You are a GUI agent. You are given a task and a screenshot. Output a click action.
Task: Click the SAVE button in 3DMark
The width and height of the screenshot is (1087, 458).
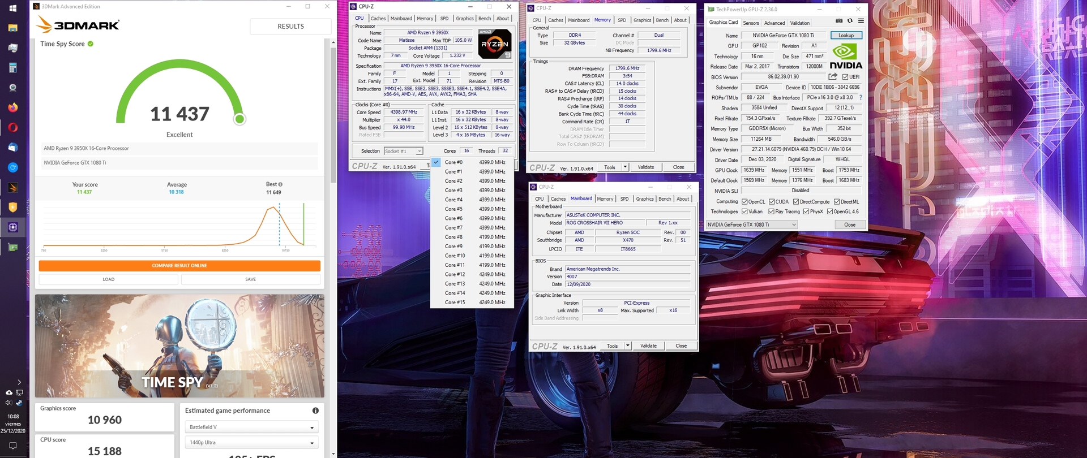click(x=251, y=279)
